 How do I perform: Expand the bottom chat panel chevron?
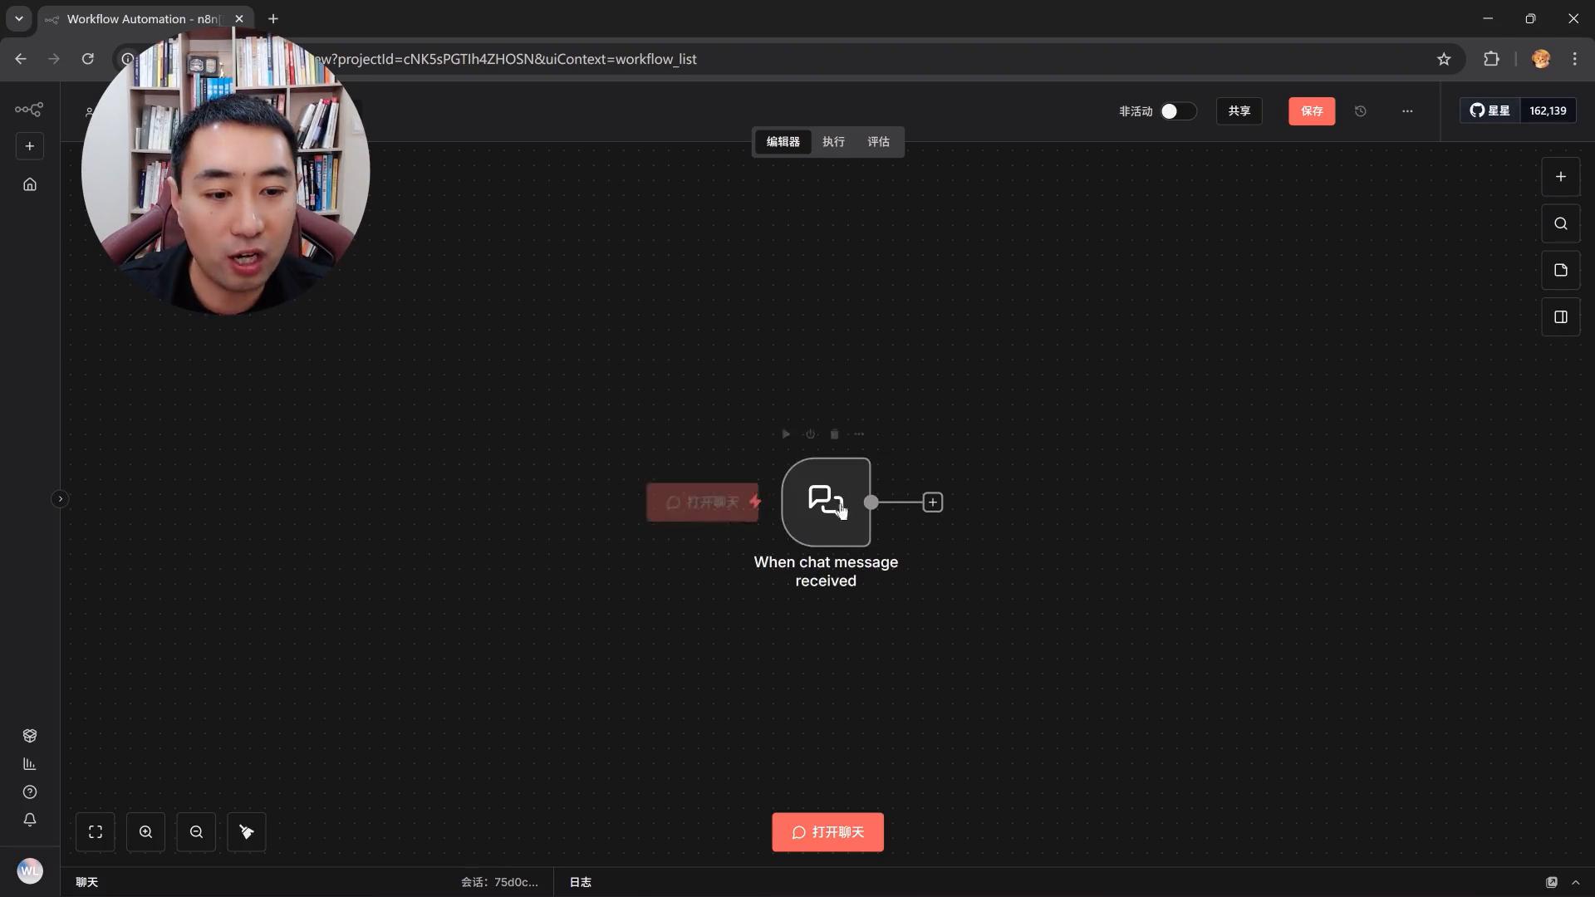(1575, 882)
